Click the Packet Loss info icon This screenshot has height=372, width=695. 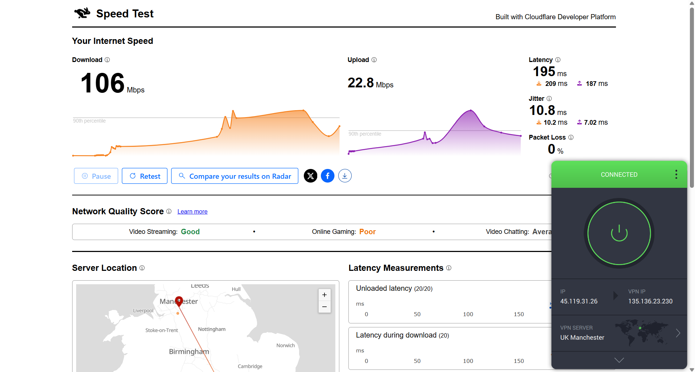(x=571, y=137)
